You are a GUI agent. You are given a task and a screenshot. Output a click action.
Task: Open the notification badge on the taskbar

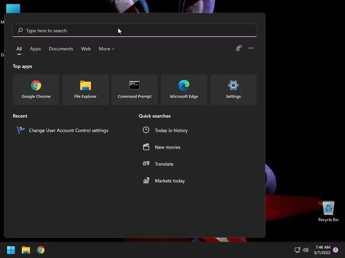(x=336, y=250)
